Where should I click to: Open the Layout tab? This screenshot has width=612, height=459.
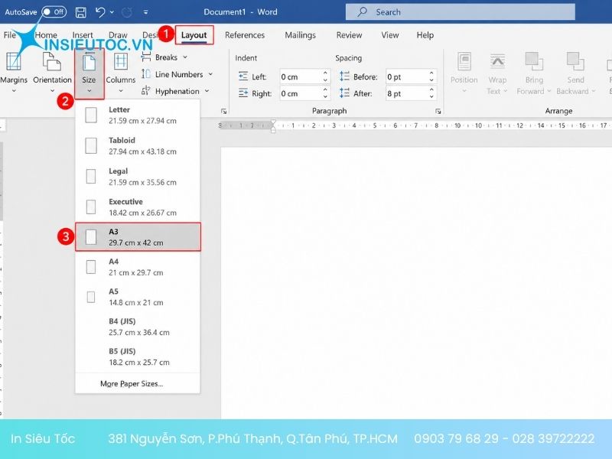(194, 35)
